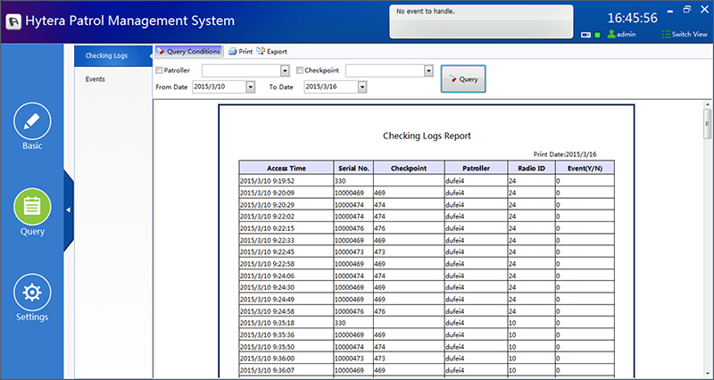The height and width of the screenshot is (380, 714).
Task: Click the Print printer icon
Action: tap(232, 52)
